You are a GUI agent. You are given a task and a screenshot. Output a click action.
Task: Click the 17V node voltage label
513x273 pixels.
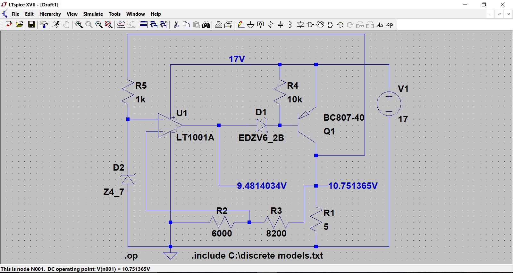pyautogui.click(x=237, y=59)
